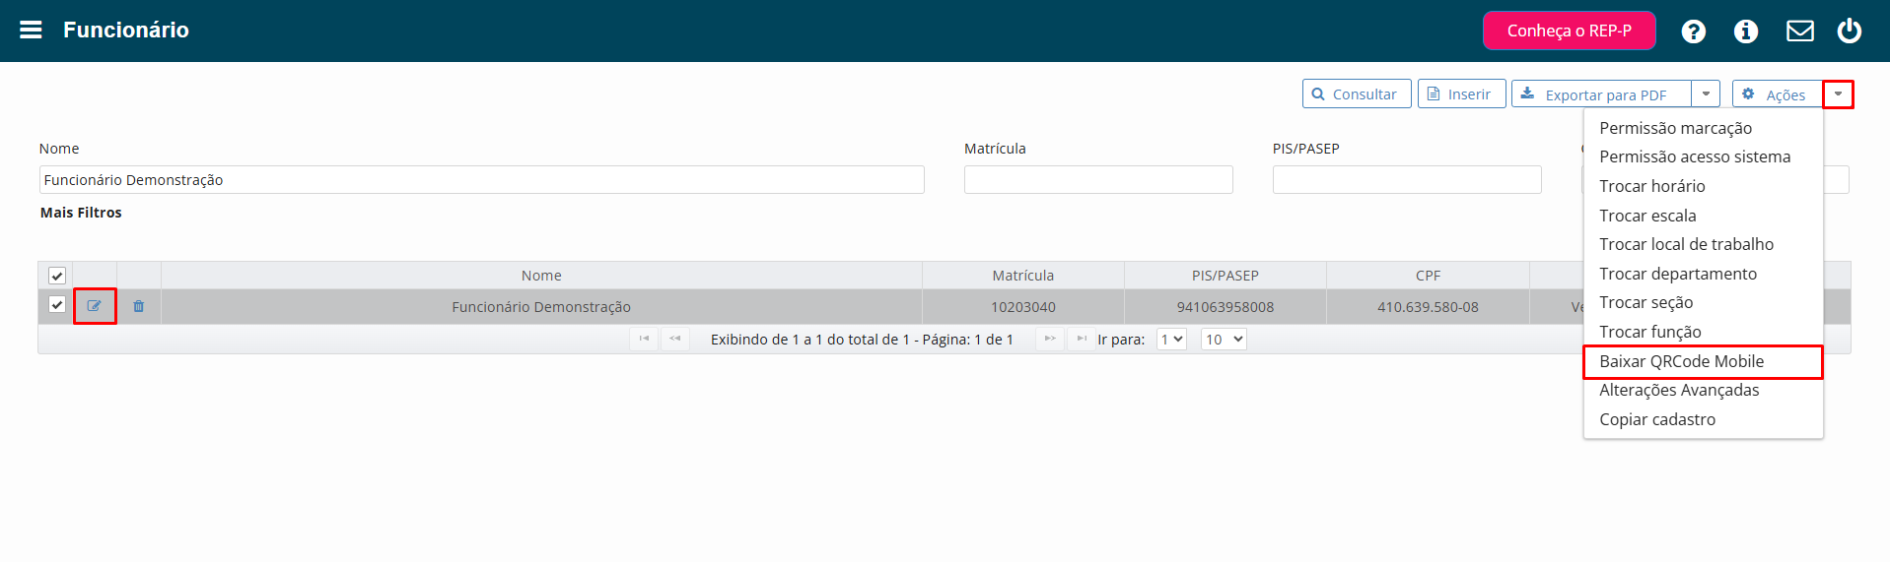Click the PIS value 941063958008
The width and height of the screenshot is (1890, 562).
pos(1225,307)
